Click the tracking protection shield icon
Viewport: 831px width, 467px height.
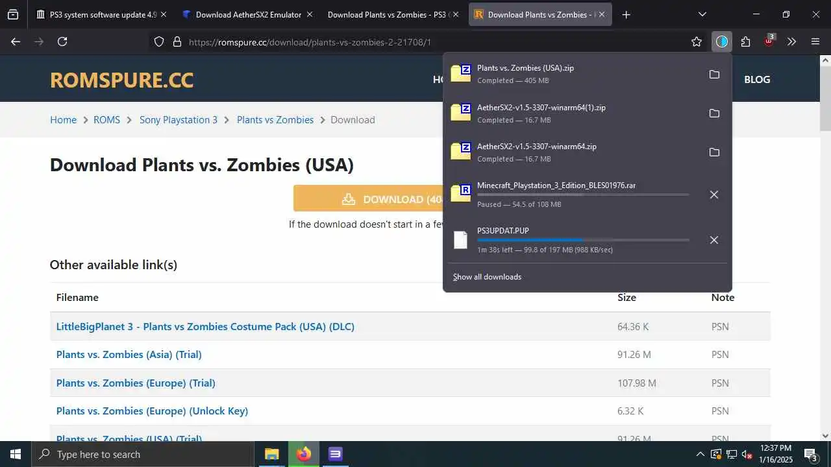point(159,42)
